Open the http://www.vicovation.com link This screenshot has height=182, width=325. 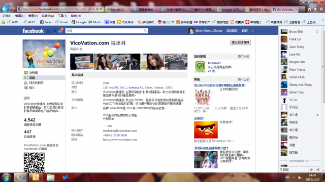pyautogui.click(x=120, y=140)
